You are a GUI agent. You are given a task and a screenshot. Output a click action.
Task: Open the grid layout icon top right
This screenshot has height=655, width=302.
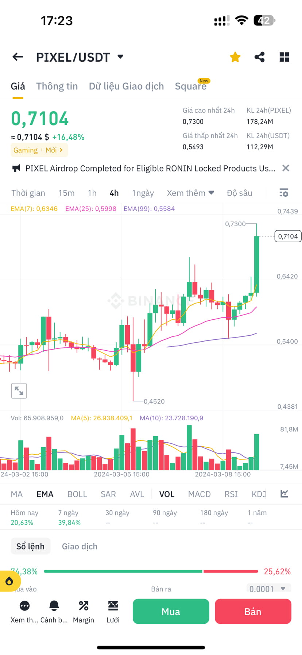tap(284, 57)
